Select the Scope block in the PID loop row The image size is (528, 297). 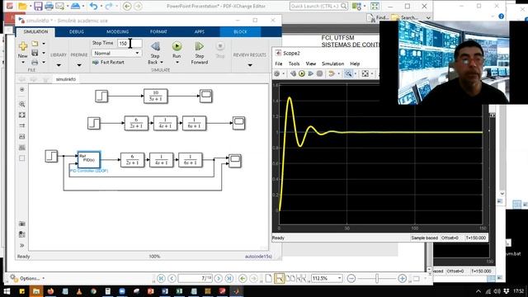234,161
